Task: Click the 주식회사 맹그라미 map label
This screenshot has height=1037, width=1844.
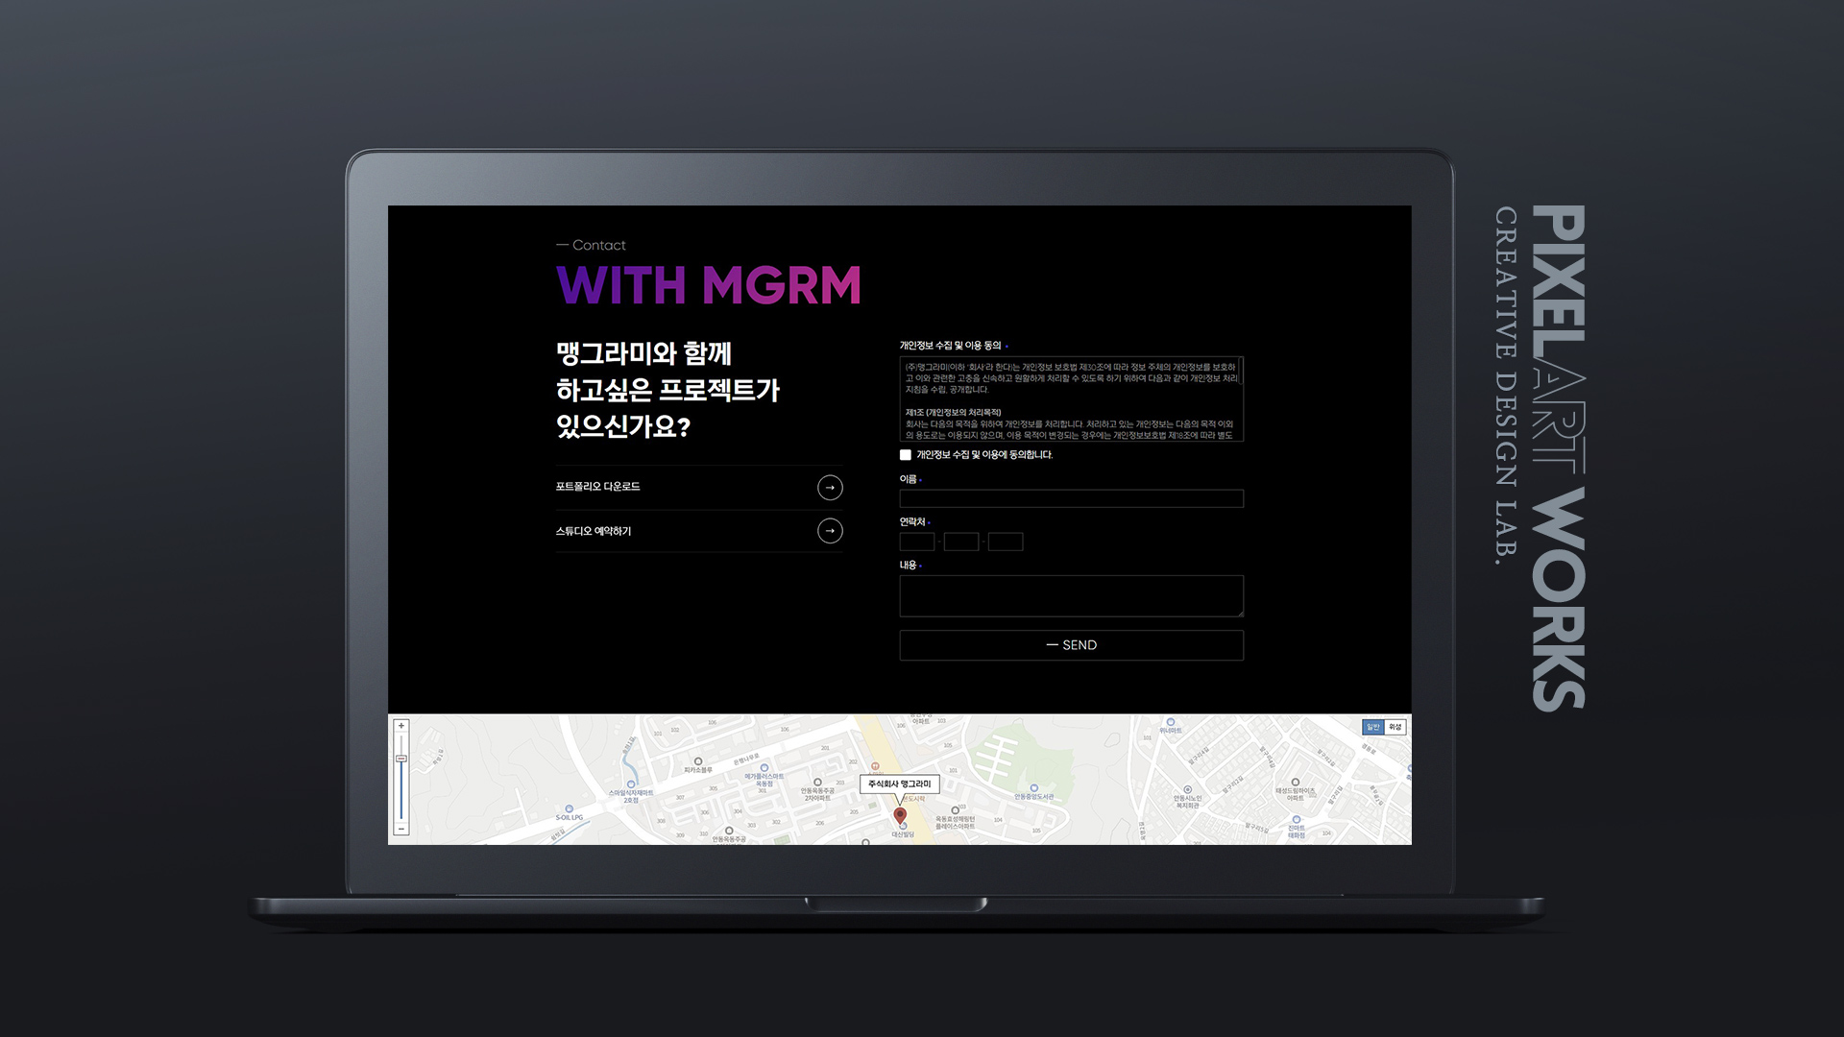Action: pos(900,784)
